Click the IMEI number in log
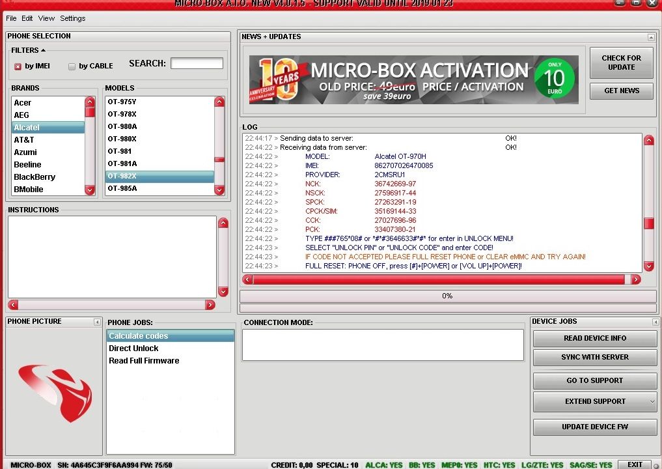 [x=404, y=165]
